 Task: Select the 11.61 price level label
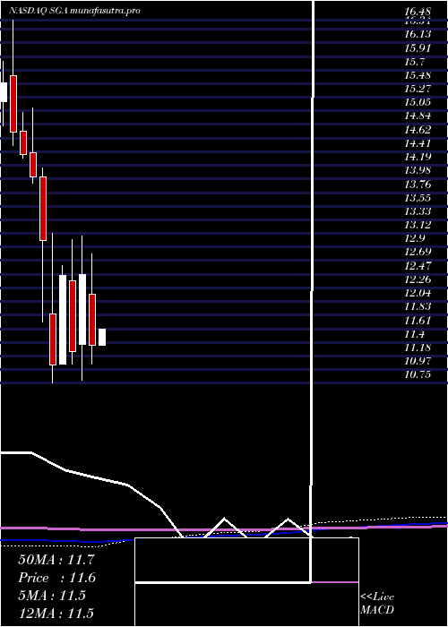(418, 320)
